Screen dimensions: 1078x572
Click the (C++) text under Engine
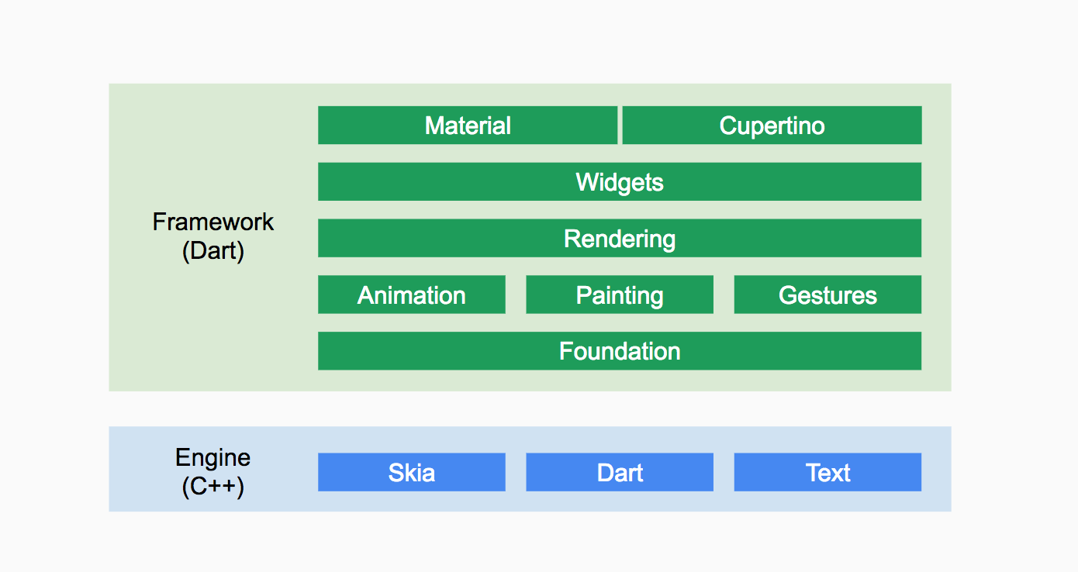pyautogui.click(x=213, y=487)
